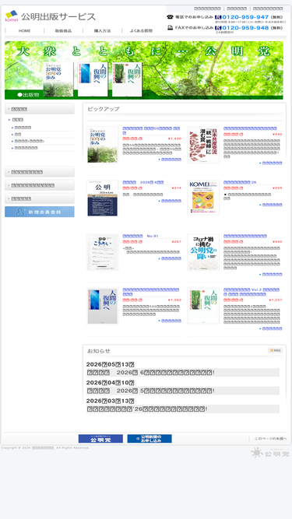Open the KOMEI handbook cover thumbnail
Screen dimensions: 292x519
click(x=203, y=198)
